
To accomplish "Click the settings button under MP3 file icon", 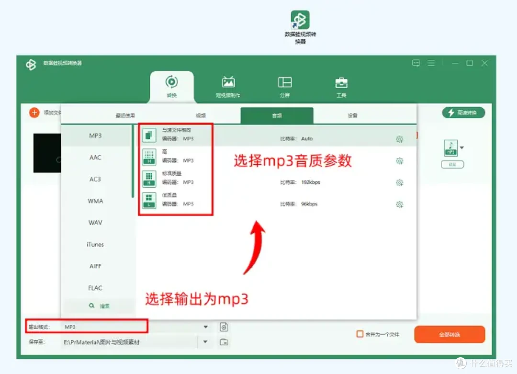I will pyautogui.click(x=452, y=164).
